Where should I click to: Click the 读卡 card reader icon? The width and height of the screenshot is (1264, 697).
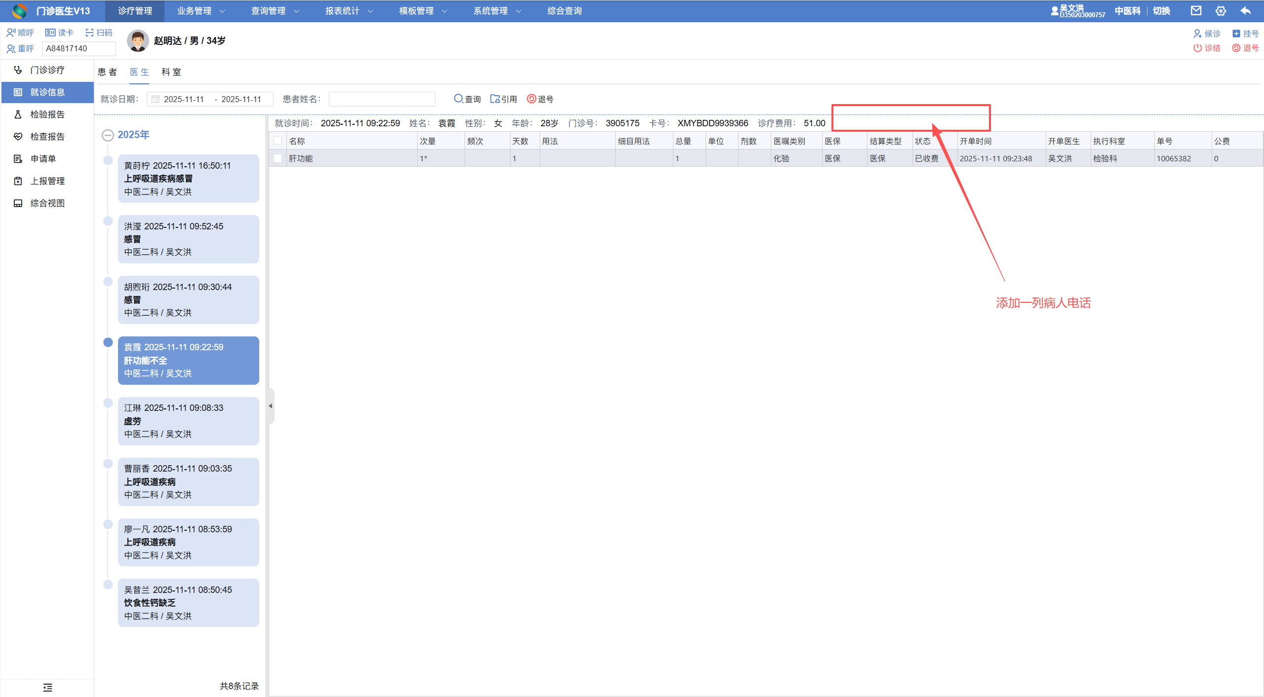50,33
